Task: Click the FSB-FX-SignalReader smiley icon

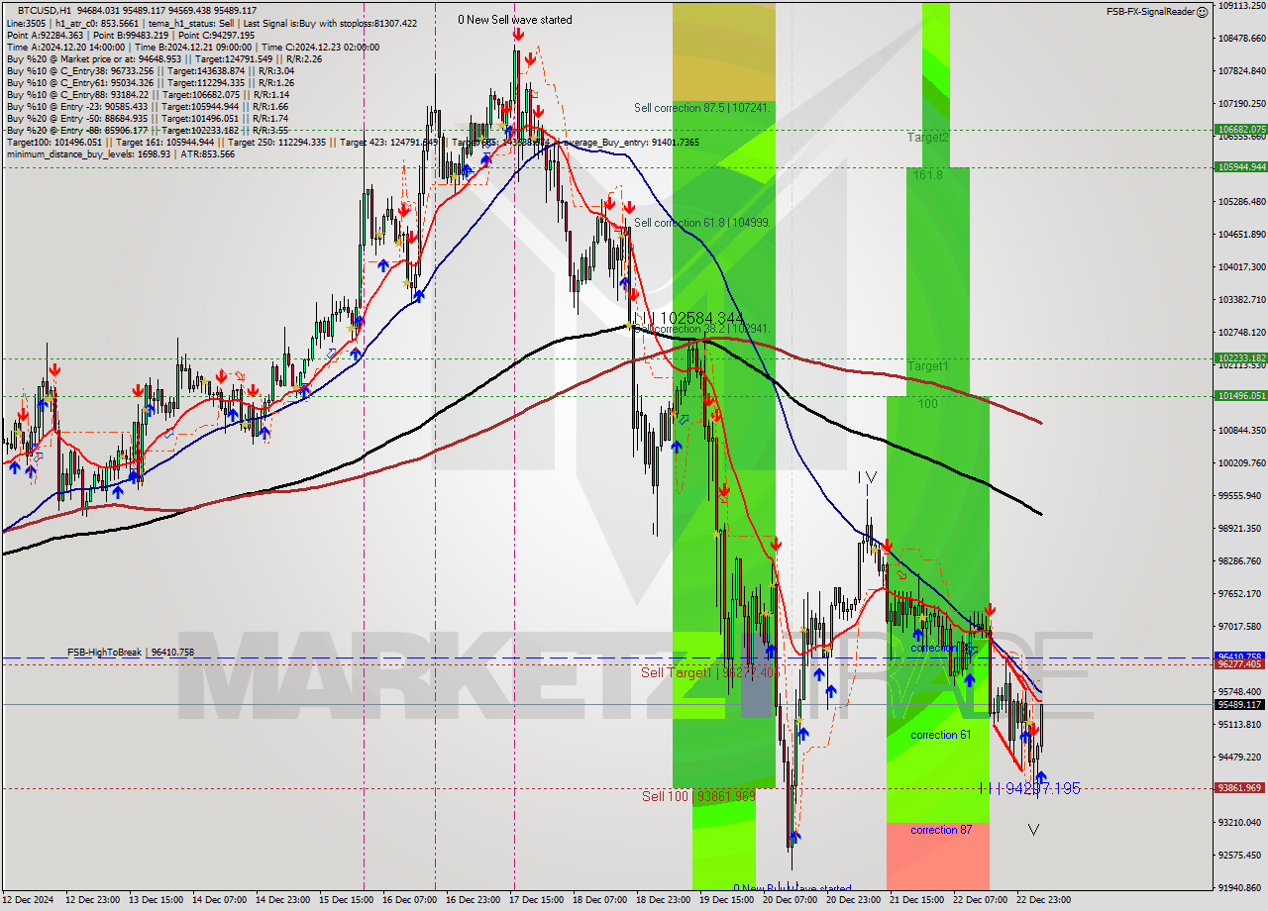Action: click(x=1202, y=12)
